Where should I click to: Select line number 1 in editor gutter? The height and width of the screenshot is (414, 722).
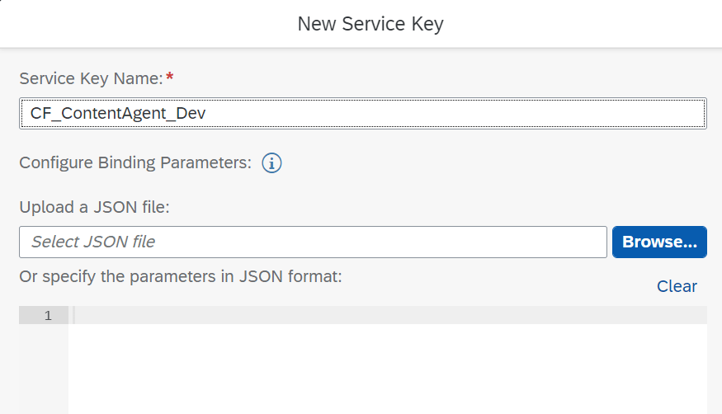coord(48,315)
